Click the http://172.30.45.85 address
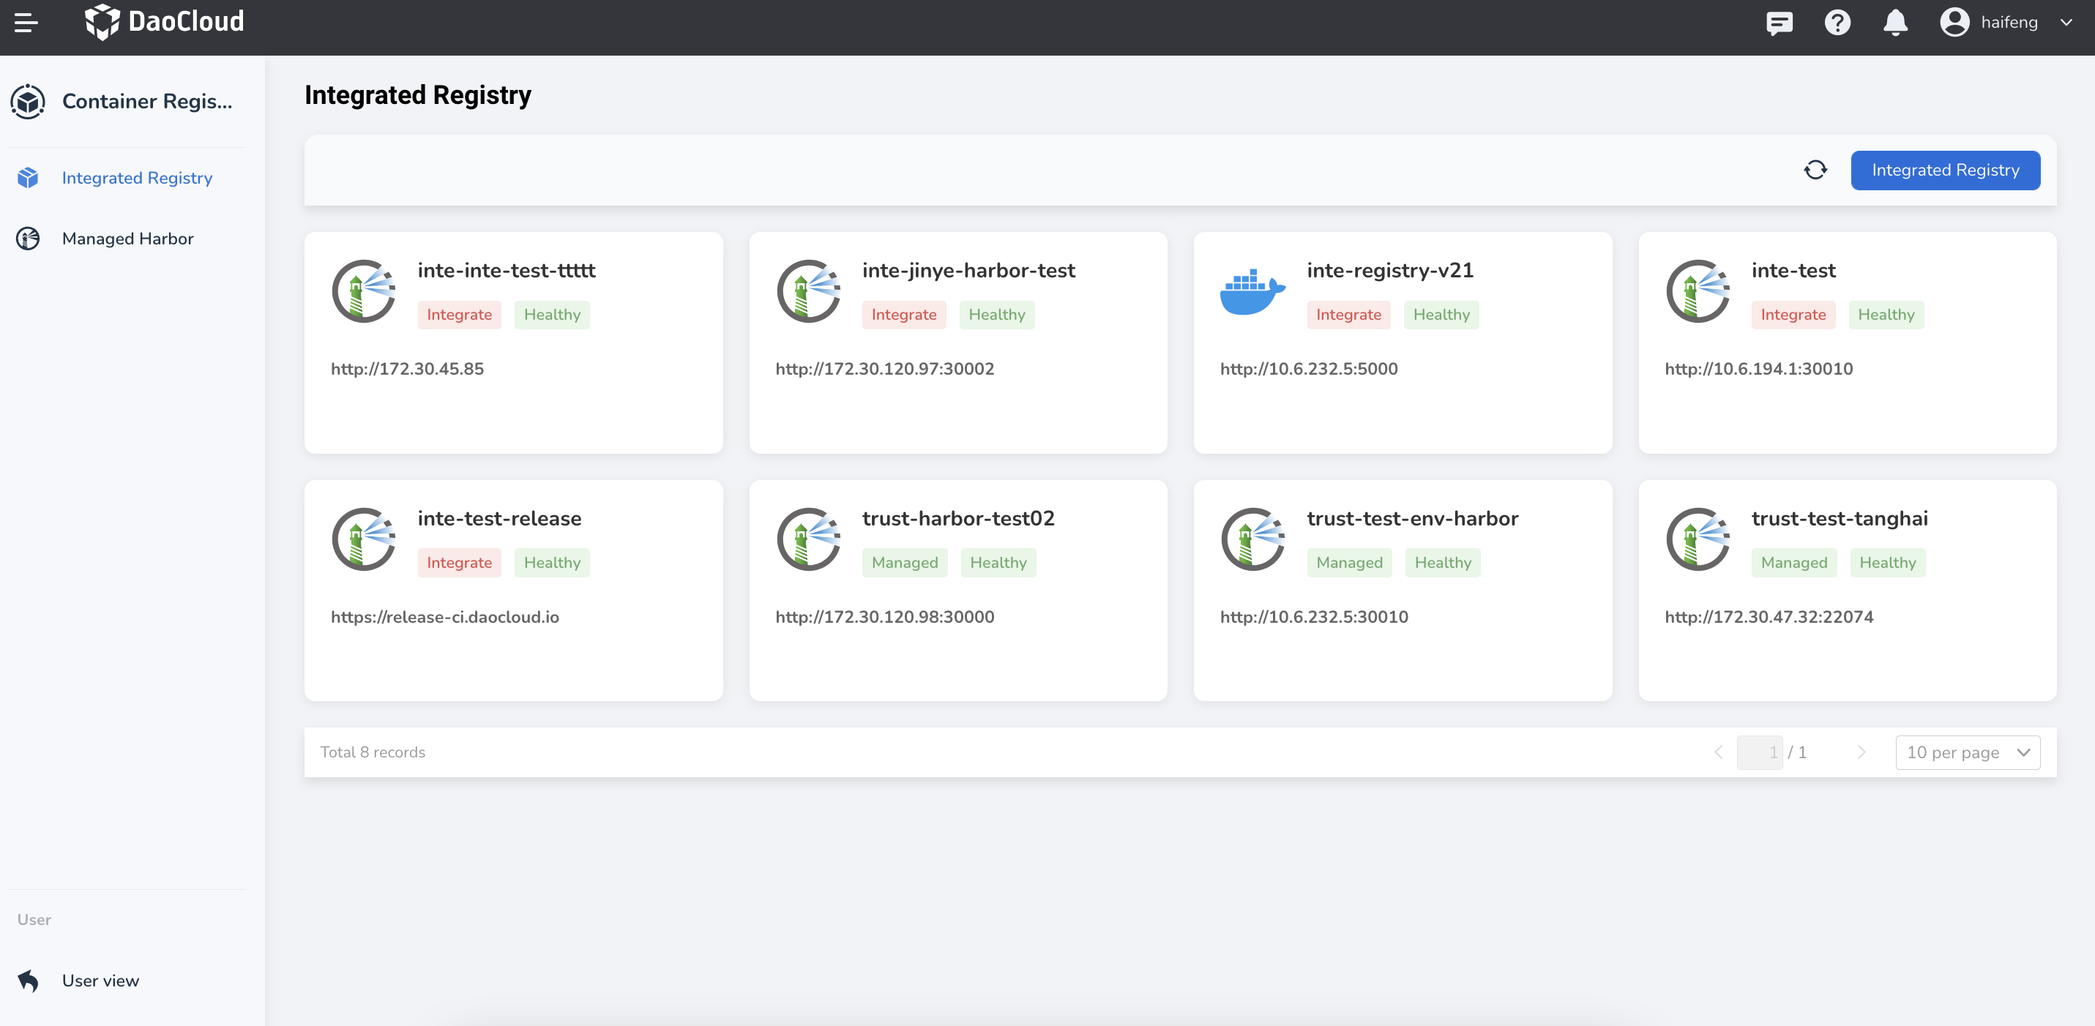Viewport: 2095px width, 1026px height. tap(407, 369)
